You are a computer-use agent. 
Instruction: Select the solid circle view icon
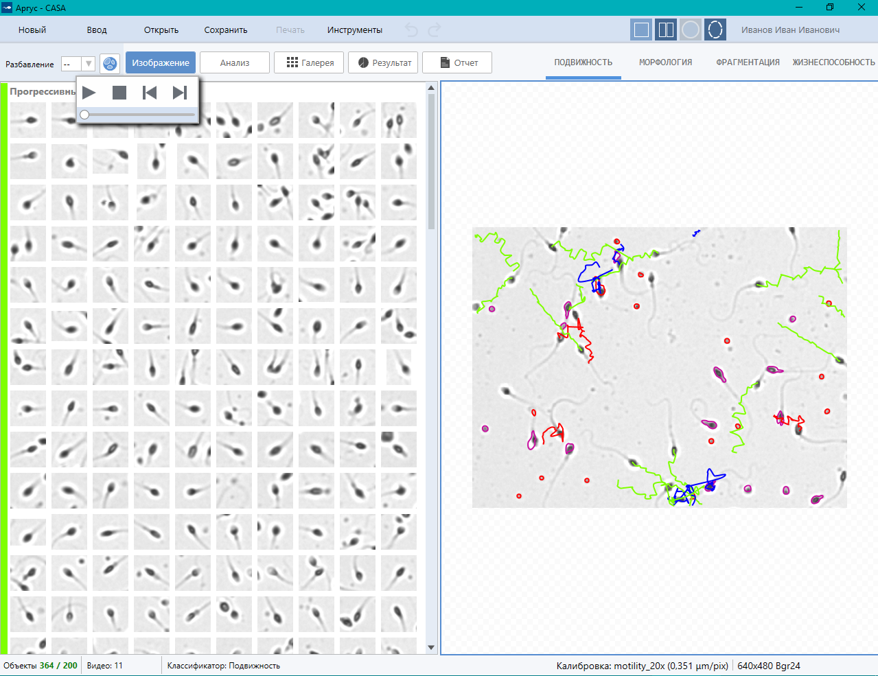(691, 30)
